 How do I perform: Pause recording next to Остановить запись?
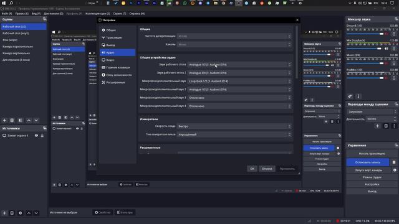[x=394, y=162]
